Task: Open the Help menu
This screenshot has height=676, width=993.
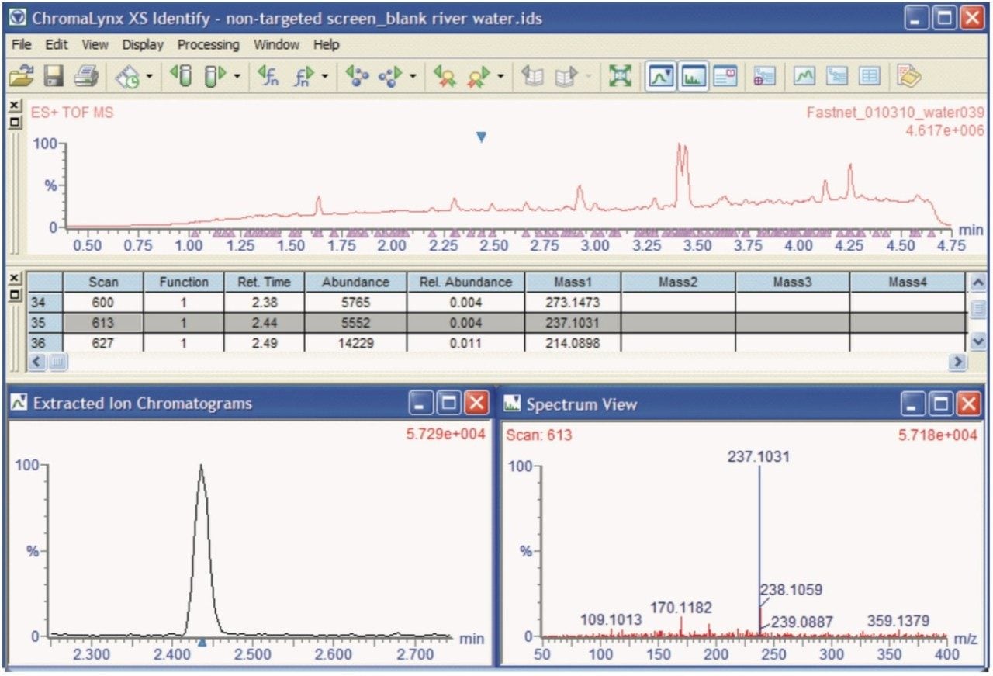Action: (327, 45)
